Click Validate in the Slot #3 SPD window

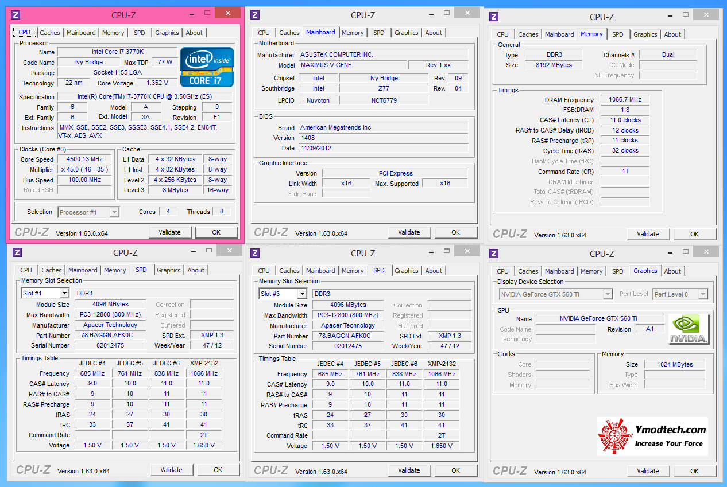(409, 470)
